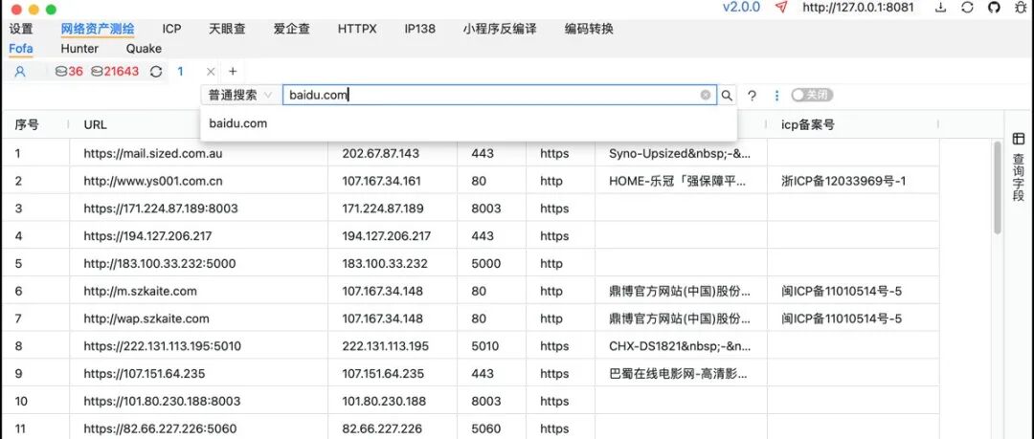This screenshot has width=1034, height=439.
Task: Open the 天眼查 tab
Action: [x=228, y=29]
